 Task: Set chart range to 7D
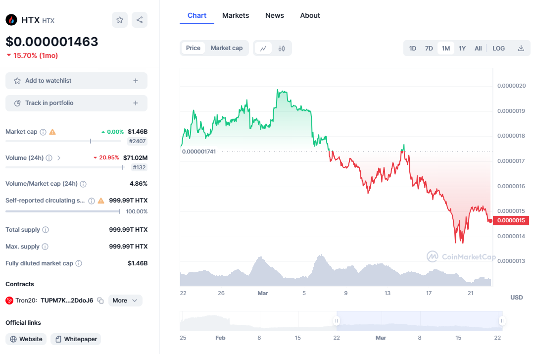(x=429, y=48)
